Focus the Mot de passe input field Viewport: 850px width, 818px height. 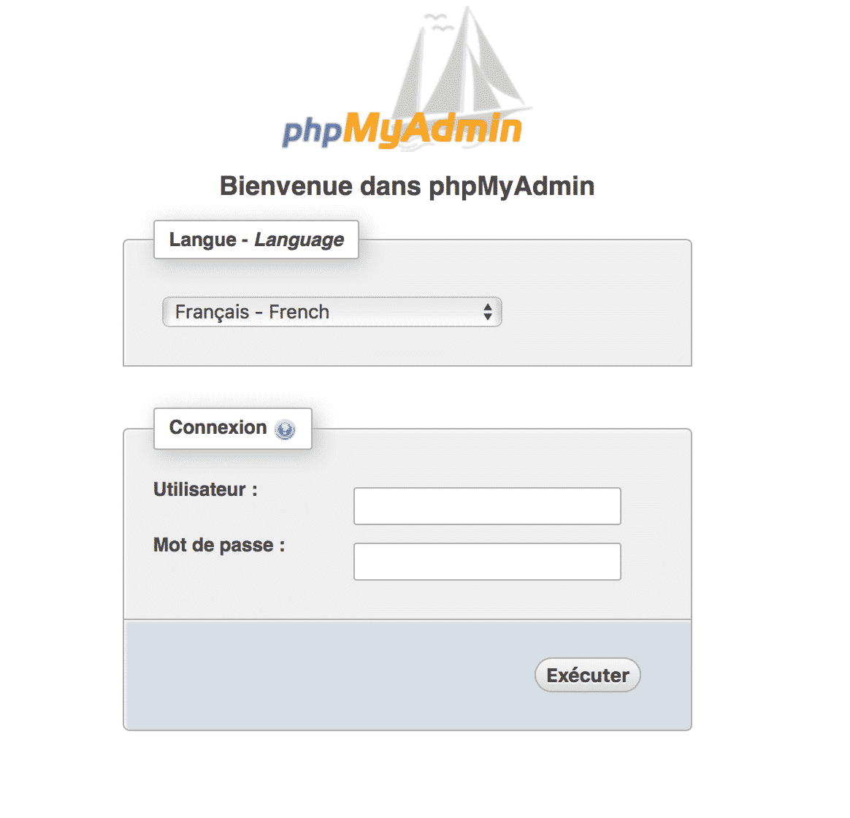coord(487,562)
